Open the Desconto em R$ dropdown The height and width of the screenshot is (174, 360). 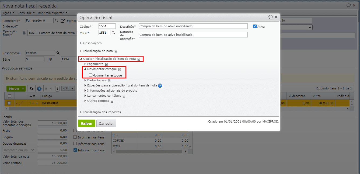(x=19, y=150)
